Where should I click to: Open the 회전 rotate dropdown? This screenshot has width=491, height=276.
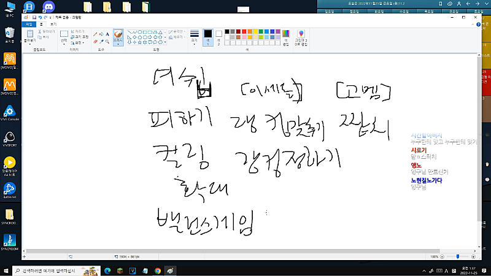tap(77, 42)
